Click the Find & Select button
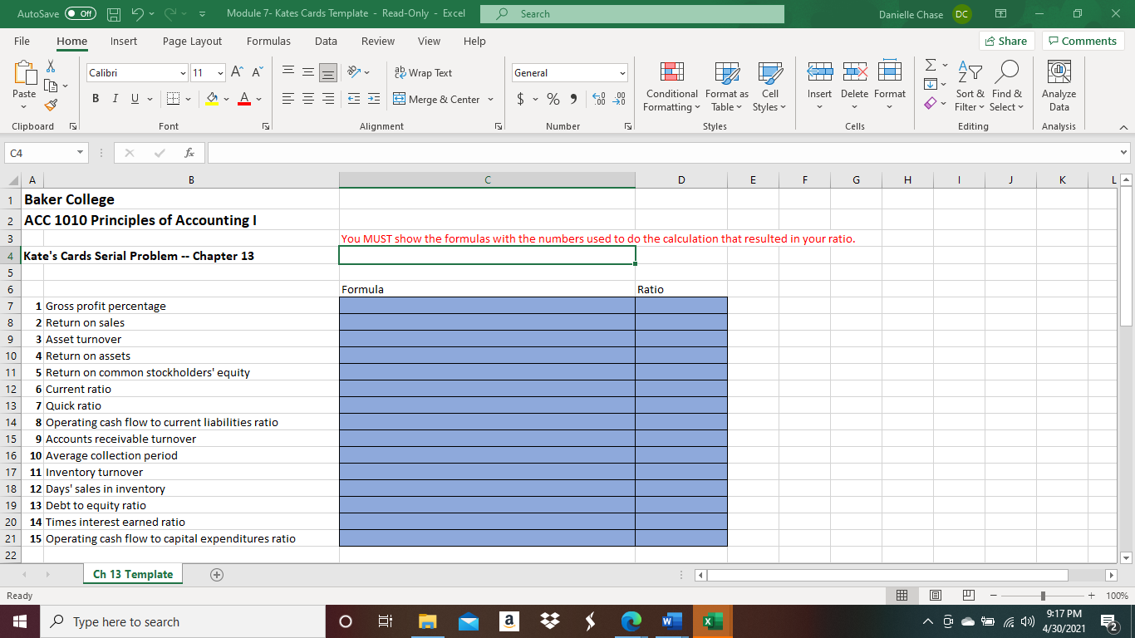This screenshot has height=638, width=1135. 1007,86
